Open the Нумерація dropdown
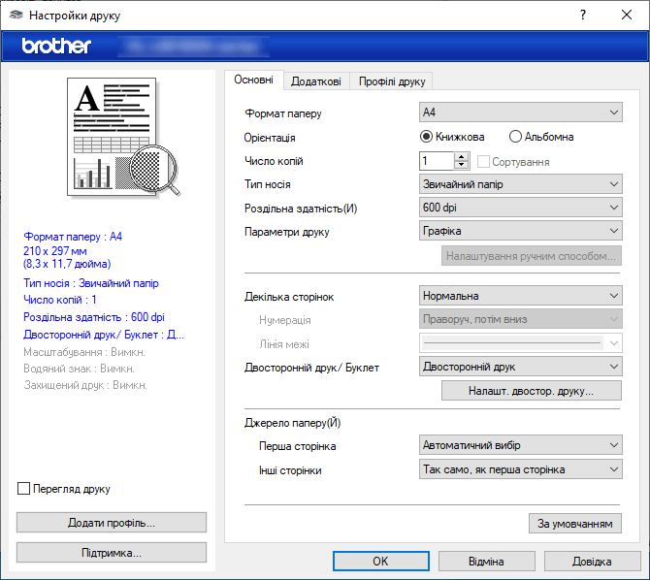Viewport: 650px width, 580px height. click(x=521, y=319)
